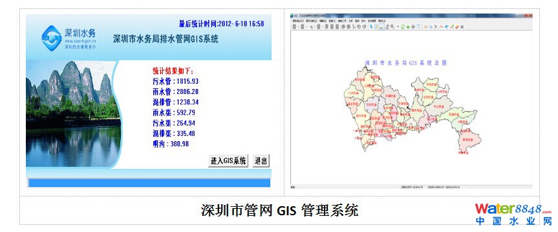This screenshot has width=558, height=232.
Task: Click the scissors cut icon in toolbar
Action: click(354, 26)
